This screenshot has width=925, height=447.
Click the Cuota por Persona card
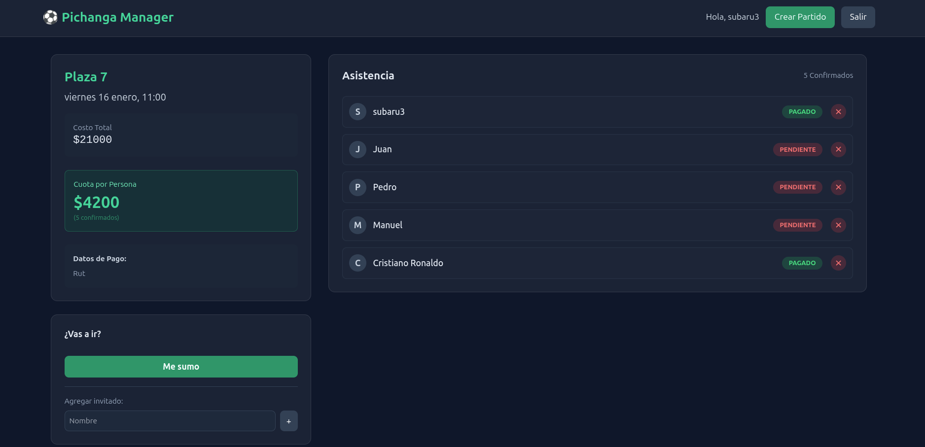[181, 201]
